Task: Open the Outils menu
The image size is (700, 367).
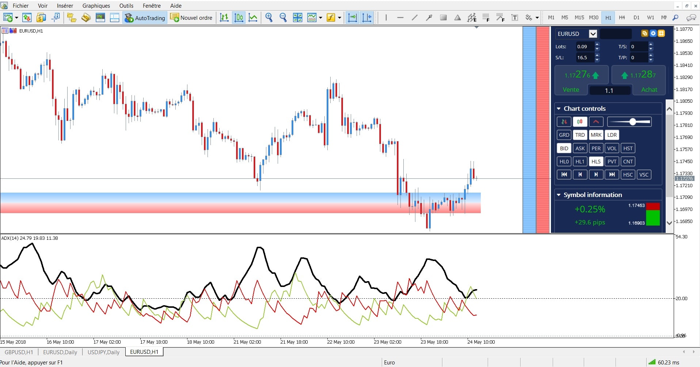Action: coord(126,5)
